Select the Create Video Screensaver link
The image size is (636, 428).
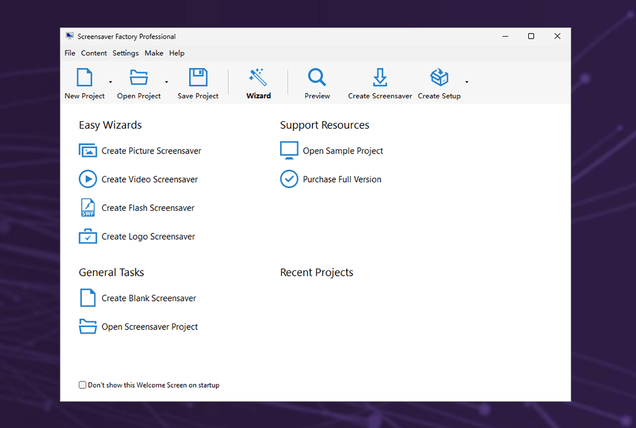pyautogui.click(x=150, y=179)
